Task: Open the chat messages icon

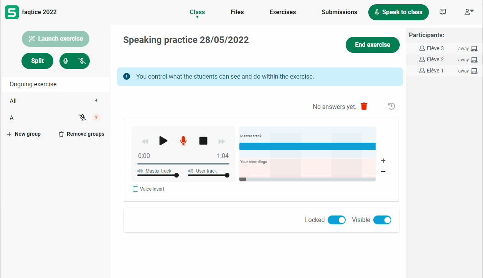Action: 443,12
